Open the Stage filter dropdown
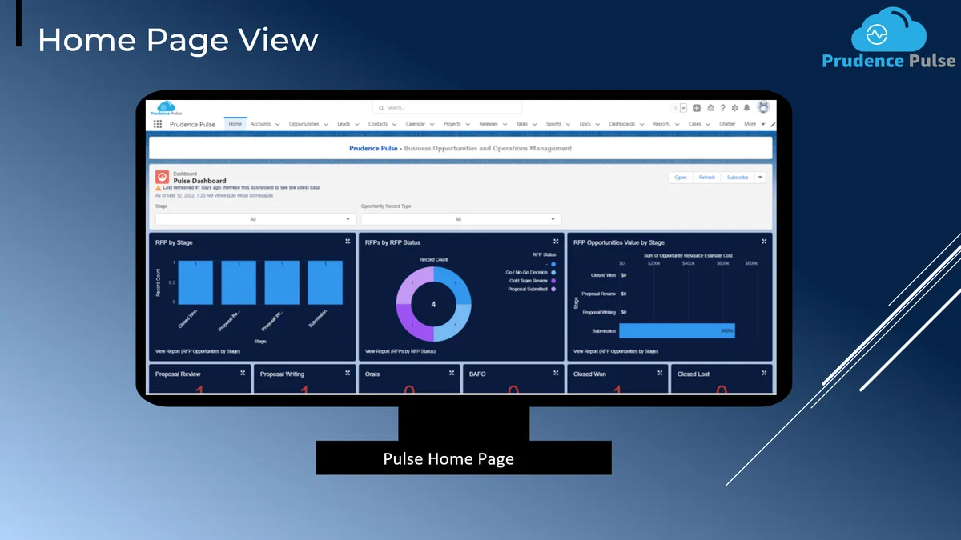The image size is (961, 540). pos(255,219)
